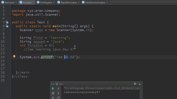Click 'System.in' argument on line 7
The image size is (177, 99).
(x=81, y=30)
